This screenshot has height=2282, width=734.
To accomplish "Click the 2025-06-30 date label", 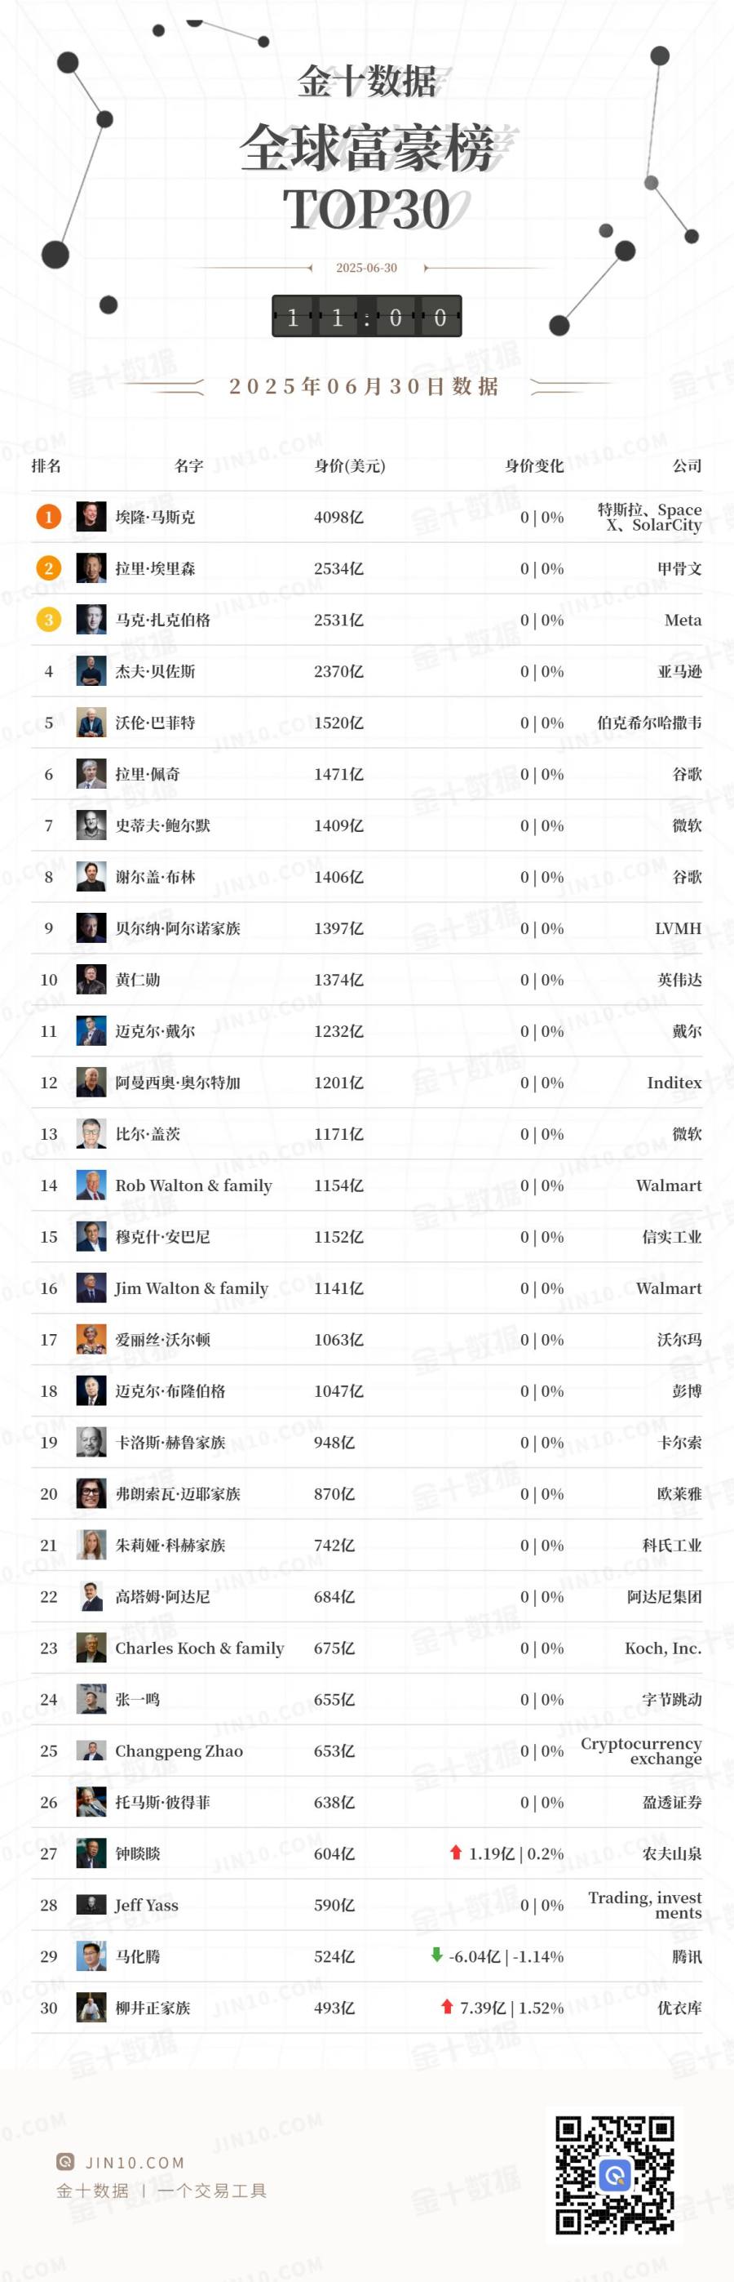I will pyautogui.click(x=366, y=268).
